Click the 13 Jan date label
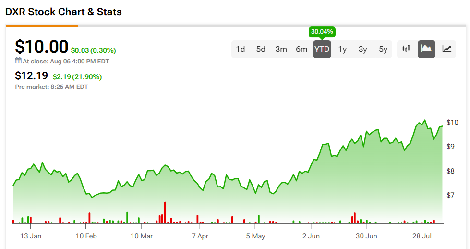Viewport: 470px width, 249px height. click(31, 236)
